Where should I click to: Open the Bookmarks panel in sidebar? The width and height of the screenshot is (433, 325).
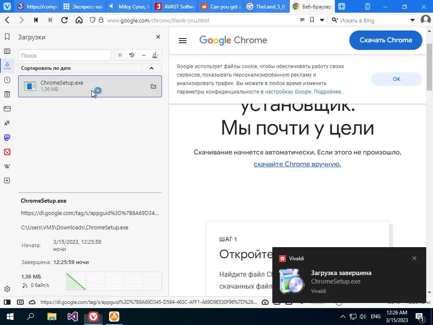7,37
